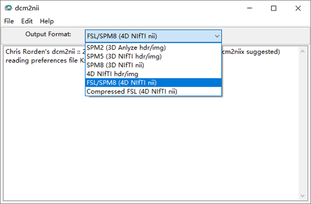Viewport: 311px width, 204px height.
Task: Collapse the Output Format dropdown arrow
Action: [217, 36]
